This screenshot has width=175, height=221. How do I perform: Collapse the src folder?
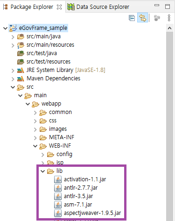(x=13, y=87)
